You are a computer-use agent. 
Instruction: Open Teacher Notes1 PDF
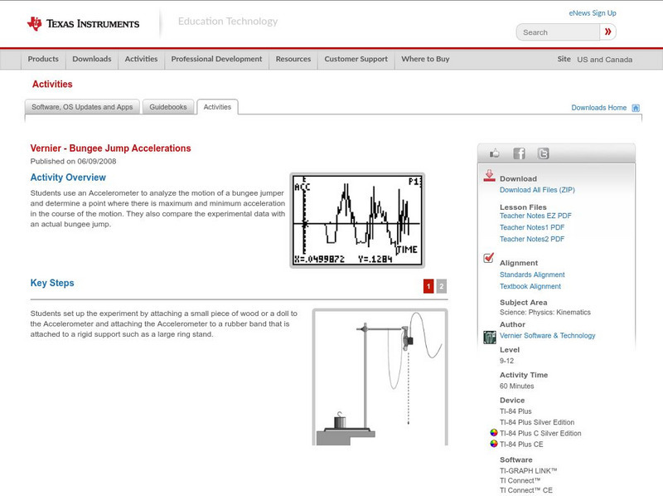[x=532, y=226]
